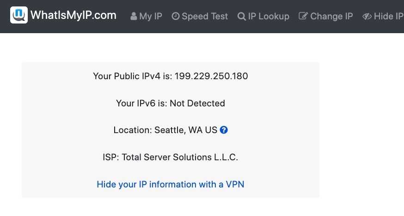This screenshot has height=216, width=404.
Task: Click the IPv6 Not Detected text
Action: point(197,104)
